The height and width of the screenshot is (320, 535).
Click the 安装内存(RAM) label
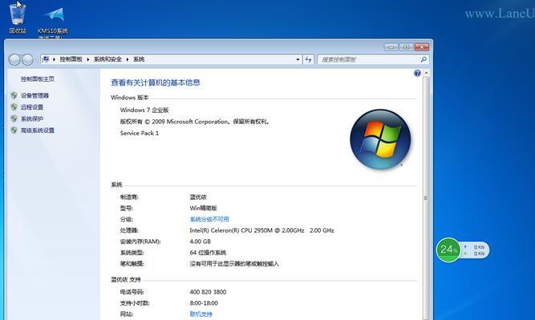tap(140, 242)
